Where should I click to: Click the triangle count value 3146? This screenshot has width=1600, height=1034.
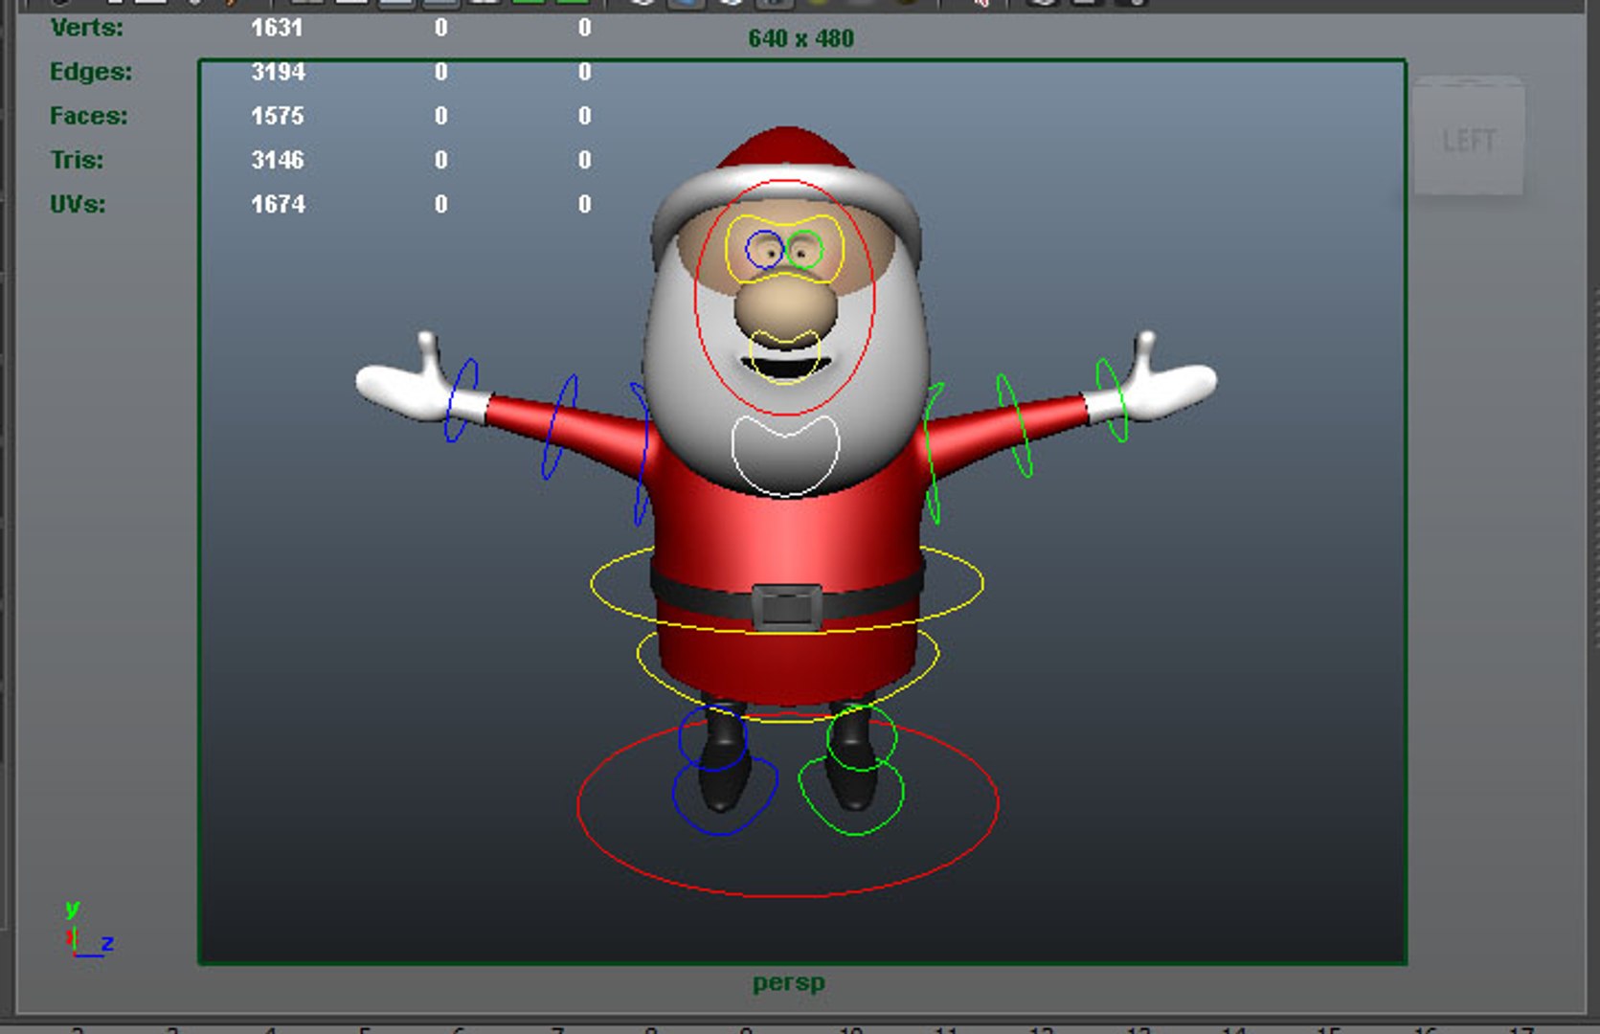(277, 160)
